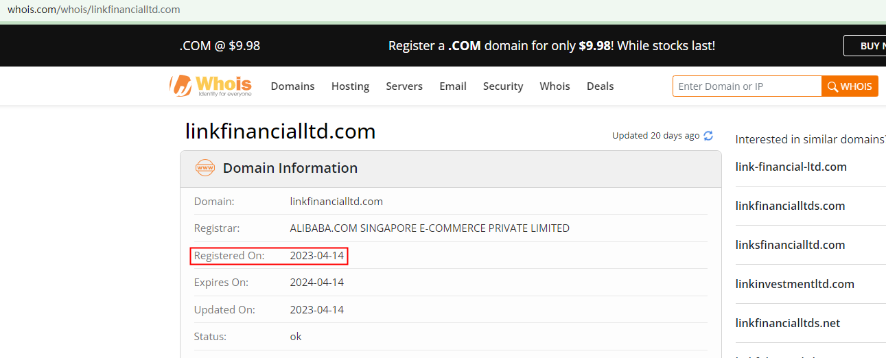Open the Deals menu item
Viewport: 886px width, 358px height.
click(x=600, y=86)
